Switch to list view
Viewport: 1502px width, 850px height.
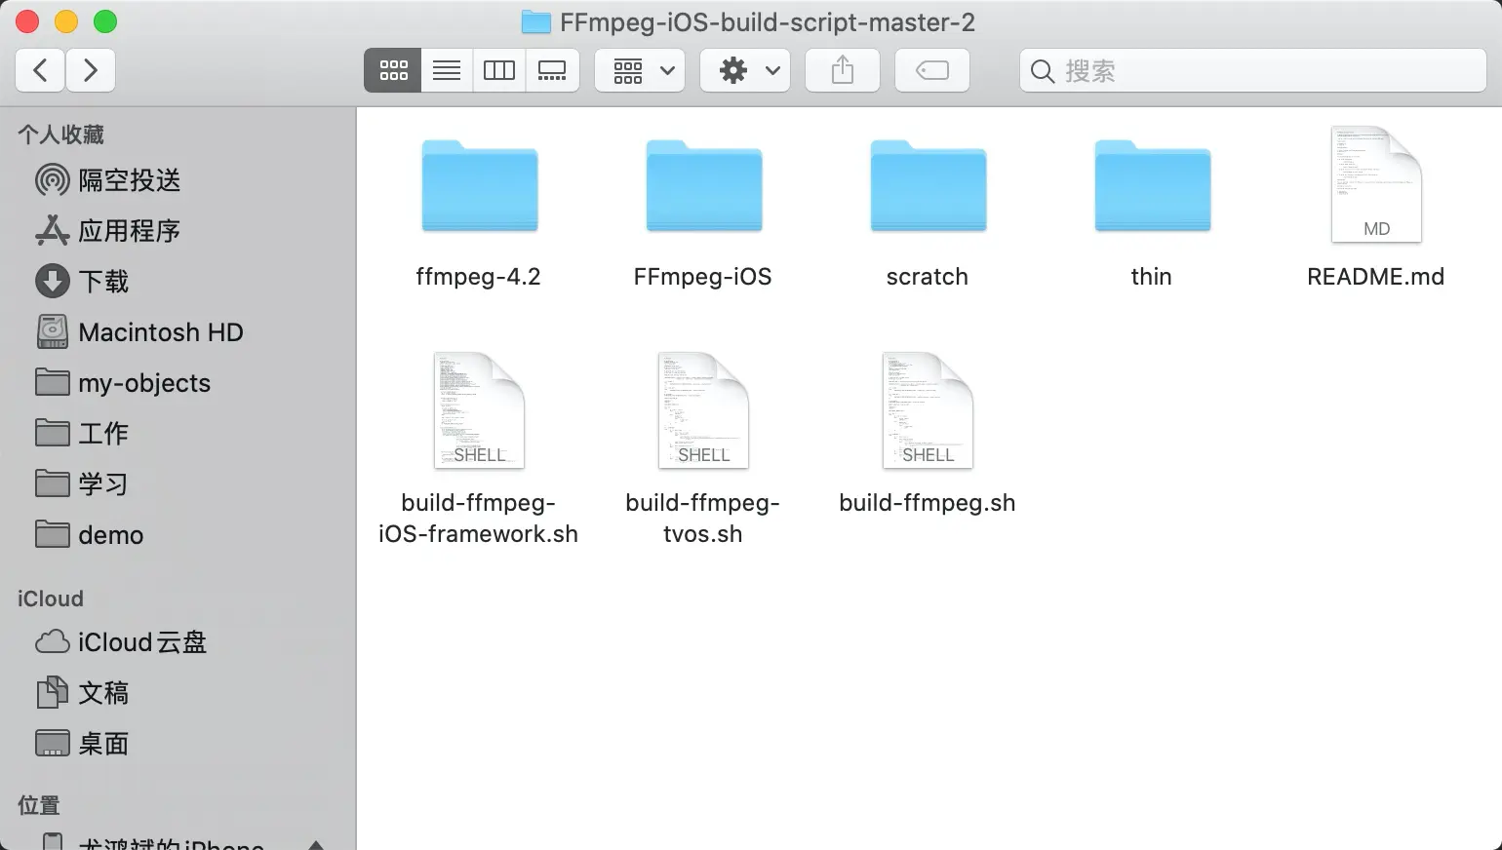point(447,70)
